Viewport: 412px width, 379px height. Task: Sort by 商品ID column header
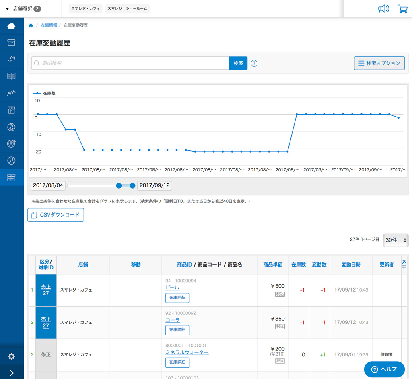184,264
